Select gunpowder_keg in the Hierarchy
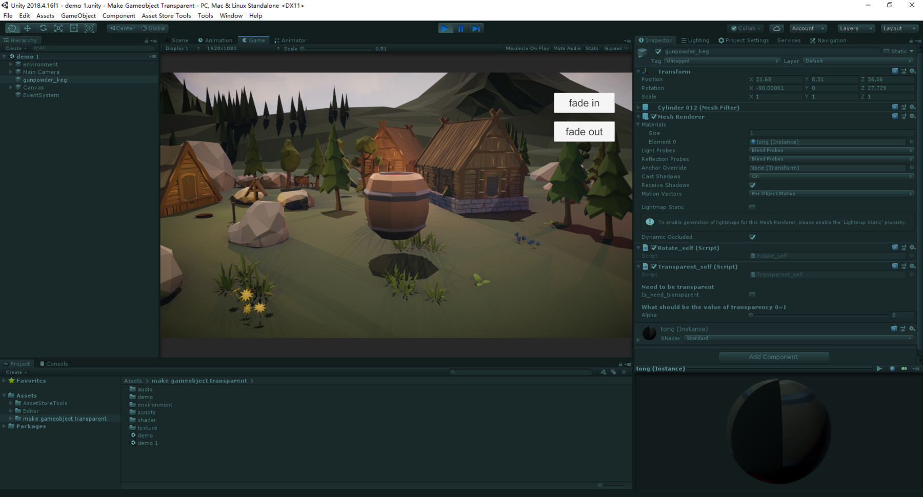Viewport: 923px width, 497px height. coord(45,79)
